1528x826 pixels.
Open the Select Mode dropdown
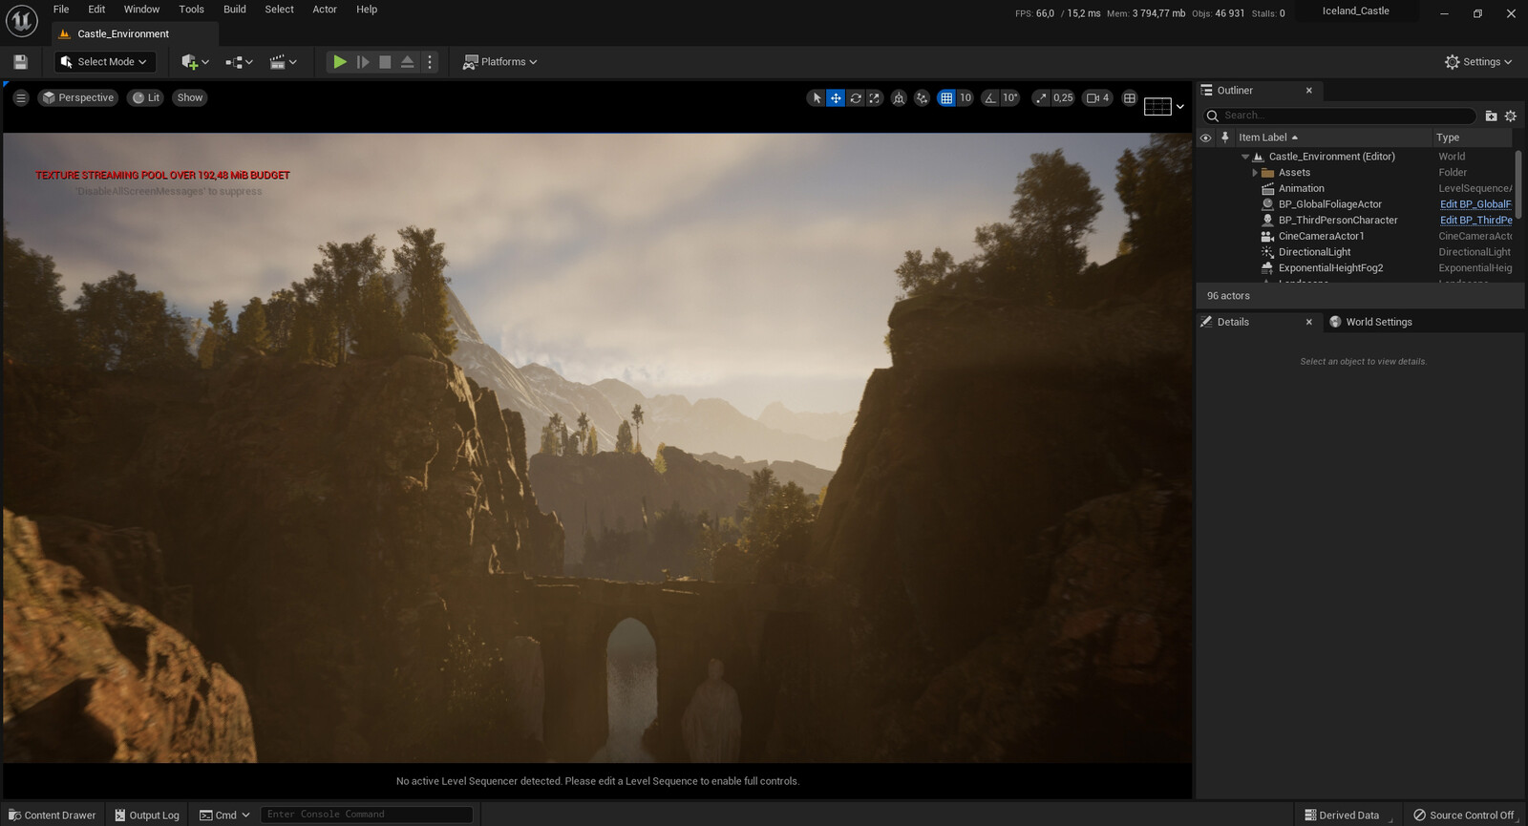[x=105, y=61]
